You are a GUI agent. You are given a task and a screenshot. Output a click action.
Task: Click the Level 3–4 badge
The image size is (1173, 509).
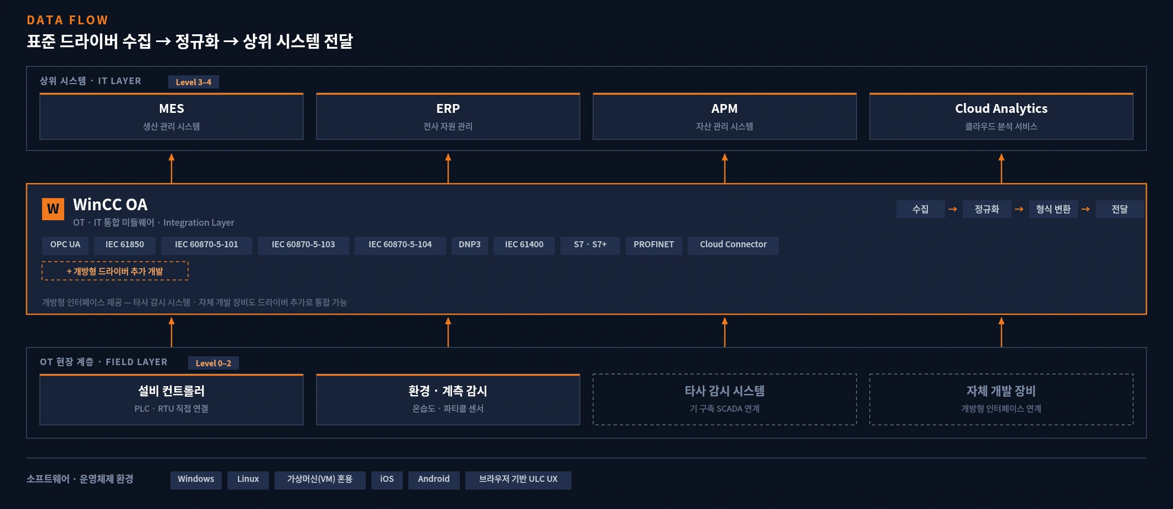tap(194, 82)
